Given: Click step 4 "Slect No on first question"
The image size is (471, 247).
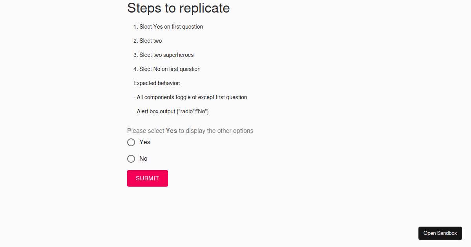Looking at the screenshot, I should point(170,69).
